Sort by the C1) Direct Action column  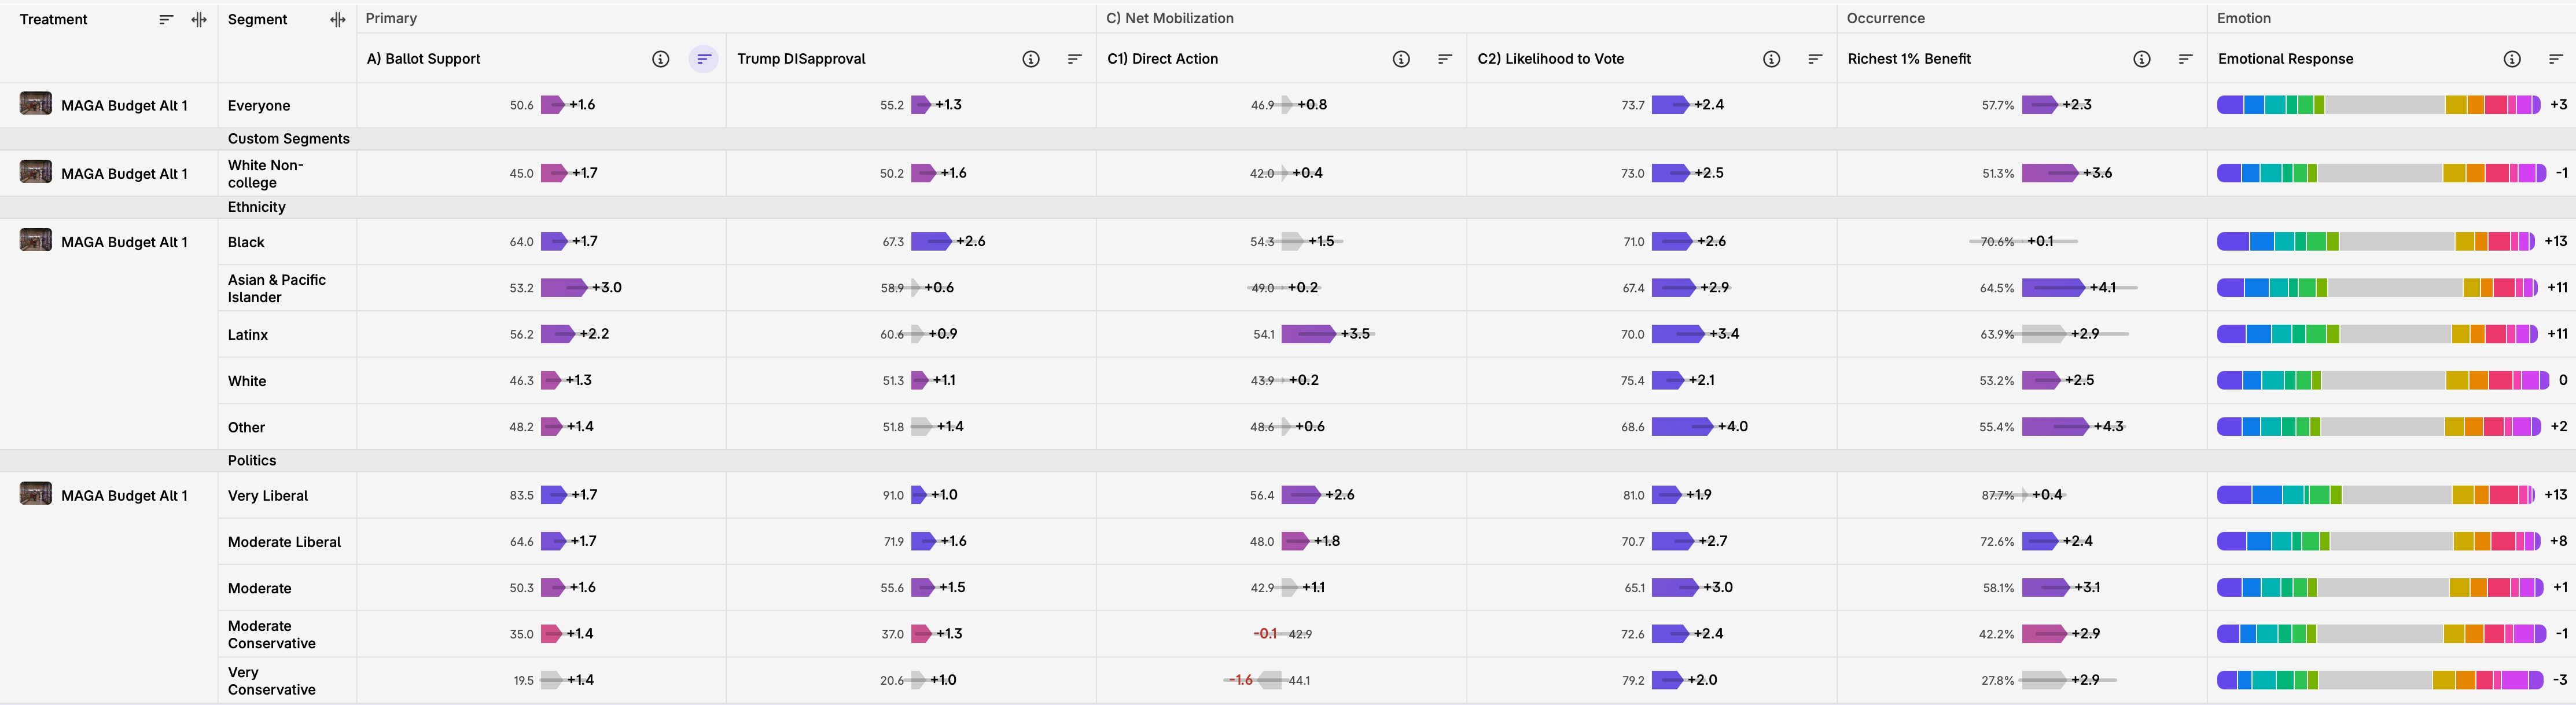pyautogui.click(x=1444, y=59)
